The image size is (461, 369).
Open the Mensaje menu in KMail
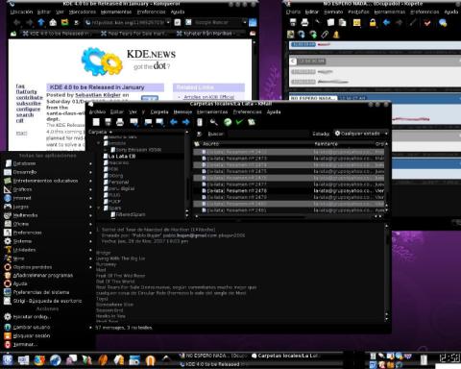pos(182,111)
